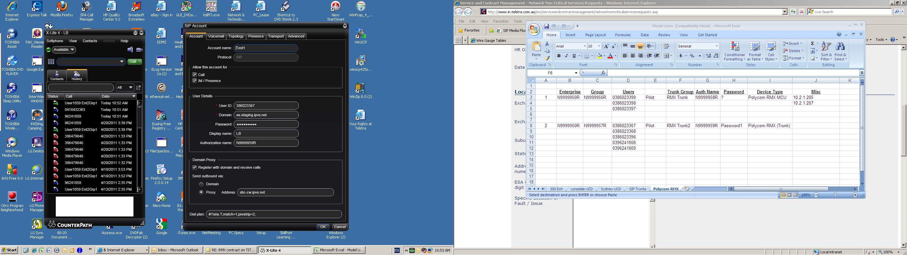Open Excel number format General dropdown

pyautogui.click(x=716, y=46)
